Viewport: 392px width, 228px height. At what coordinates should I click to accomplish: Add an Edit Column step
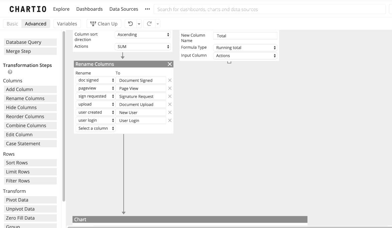point(30,134)
